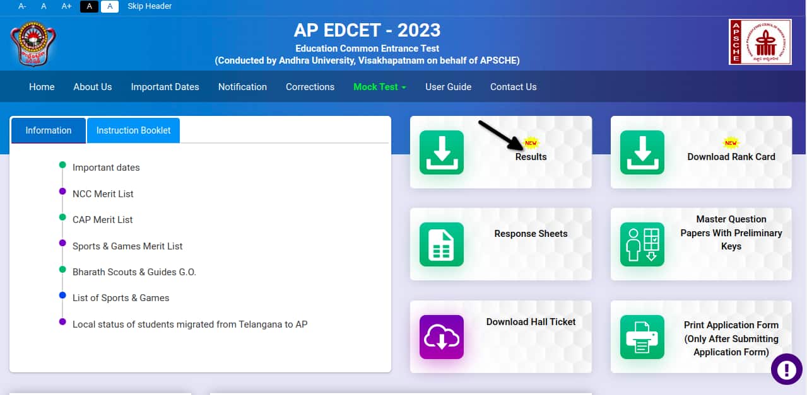This screenshot has height=395, width=807.
Task: Open Local status of migrated students link
Action: (x=190, y=324)
